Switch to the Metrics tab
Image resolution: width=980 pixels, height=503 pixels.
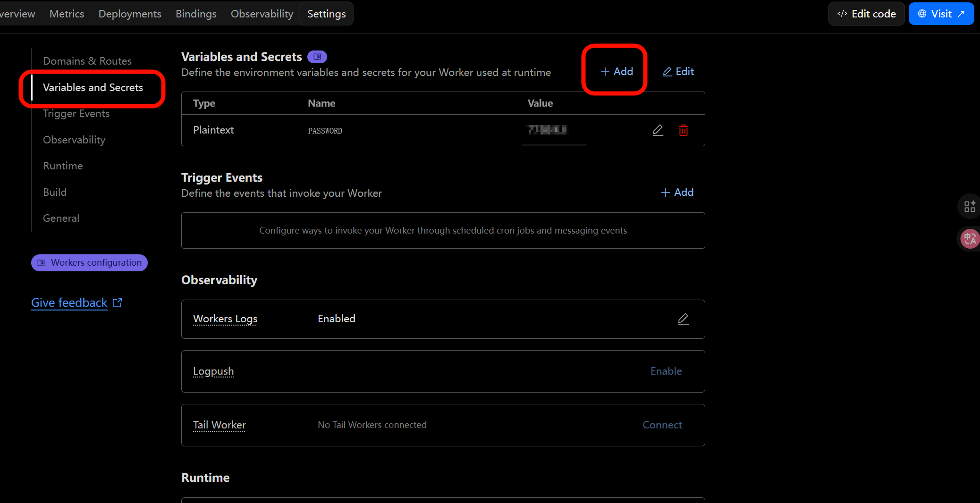(x=67, y=14)
